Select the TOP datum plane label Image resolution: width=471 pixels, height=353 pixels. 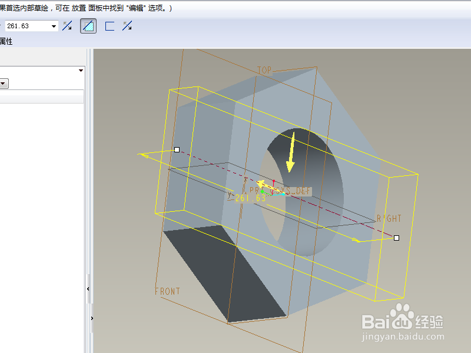(x=264, y=70)
